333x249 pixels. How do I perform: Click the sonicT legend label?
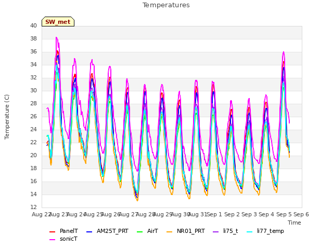[x=68, y=239]
